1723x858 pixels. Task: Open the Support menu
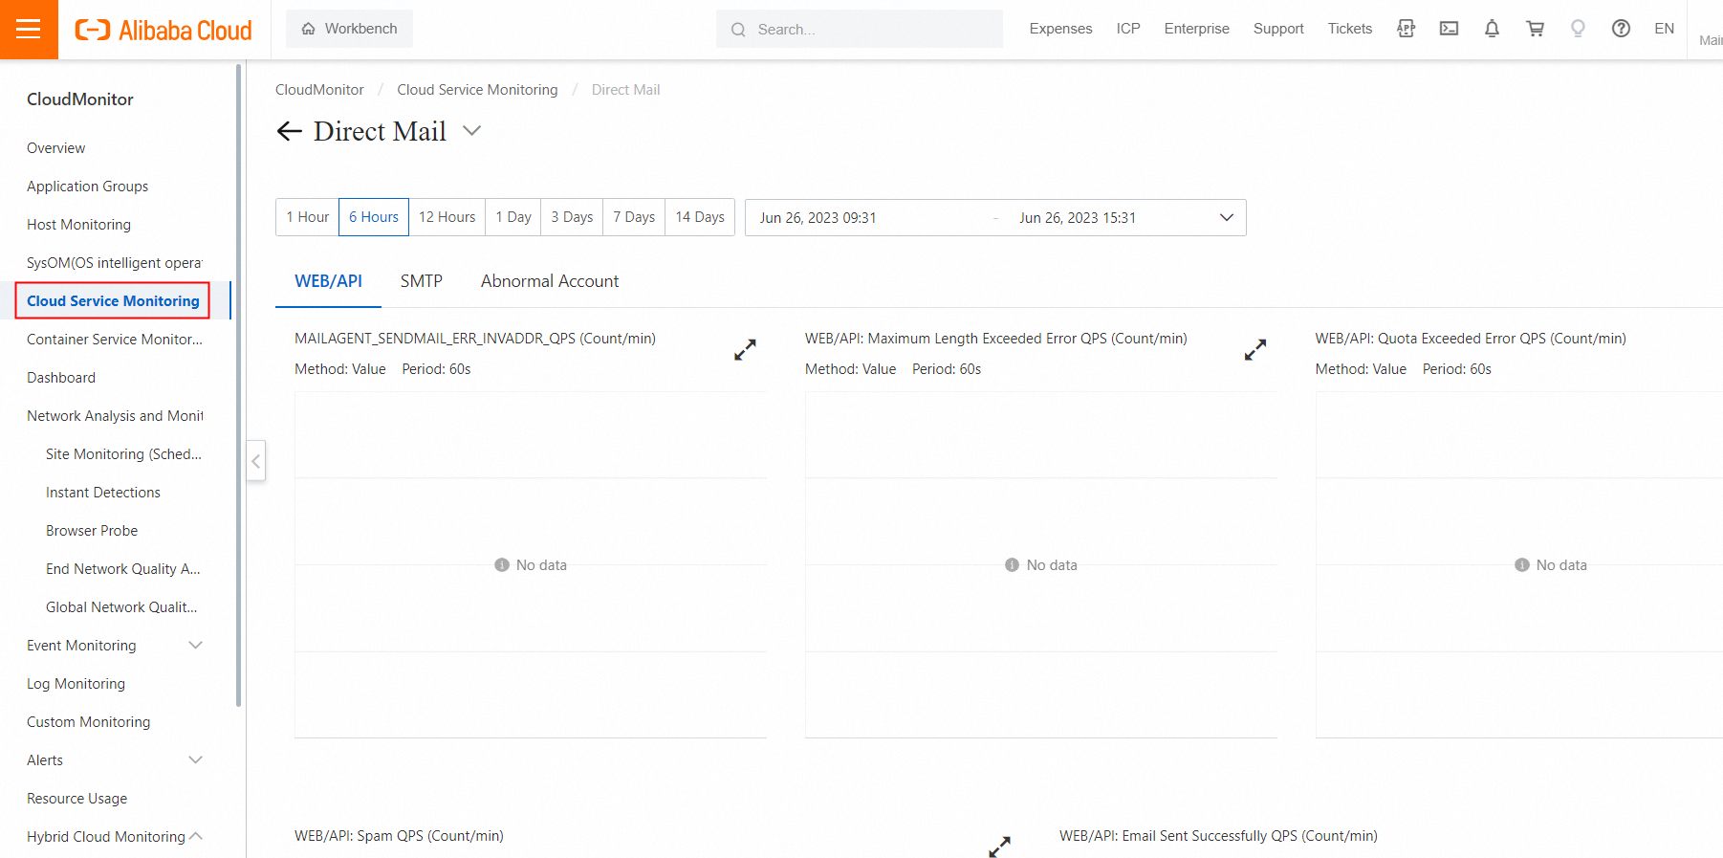1278,29
